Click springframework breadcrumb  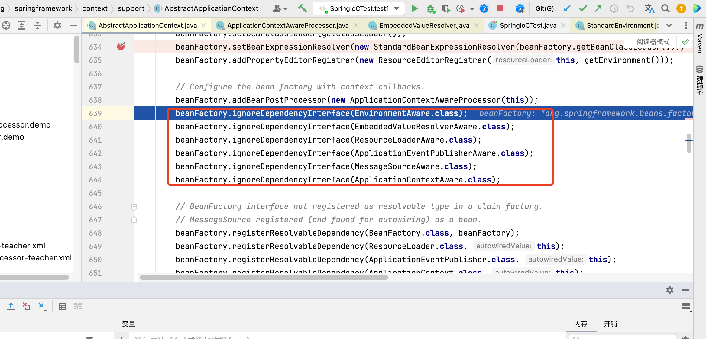(x=43, y=8)
